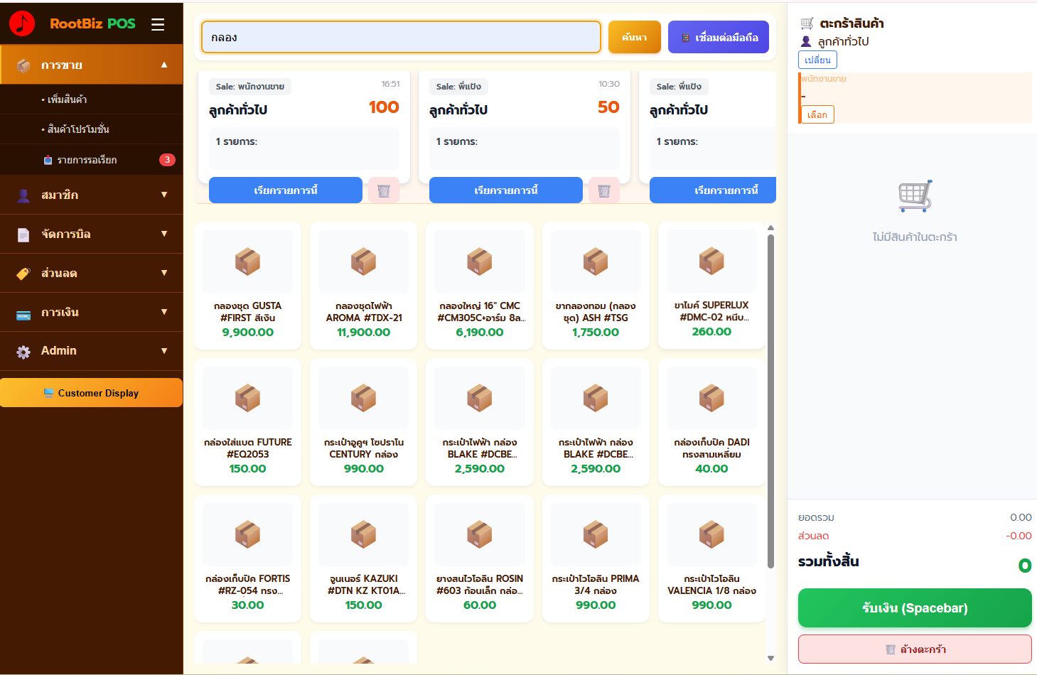This screenshot has width=1037, height=675.
Task: Expand the สมาชิก menu section
Action: 91,195
